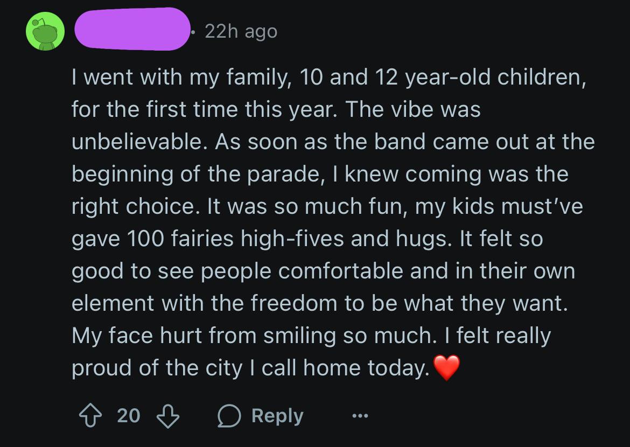
Task: Open the three-dot more options menu
Action: [360, 416]
